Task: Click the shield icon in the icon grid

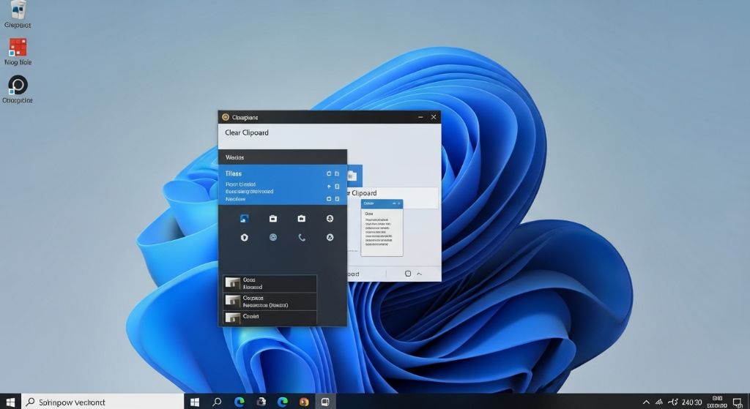Action: (245, 237)
